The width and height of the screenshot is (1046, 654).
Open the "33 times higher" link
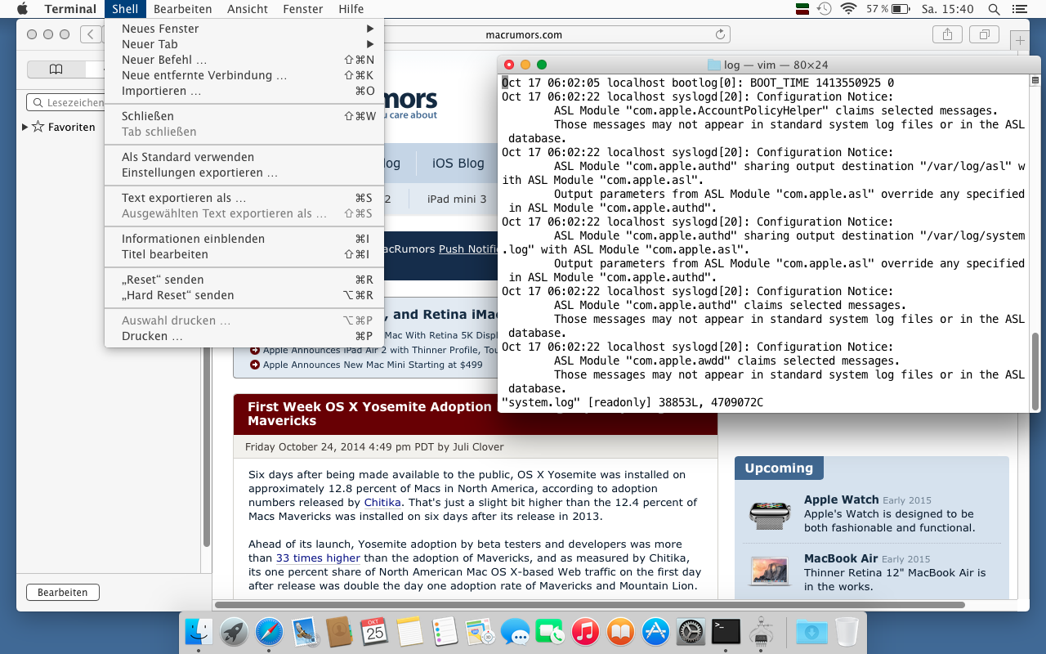[x=318, y=558]
